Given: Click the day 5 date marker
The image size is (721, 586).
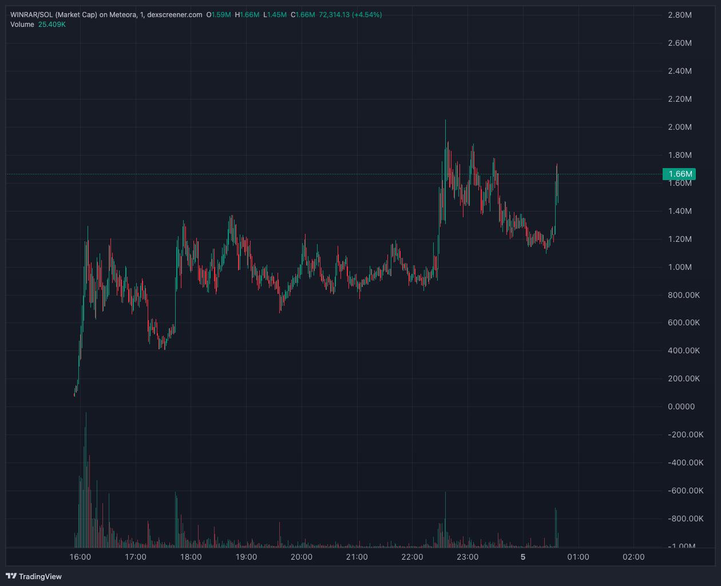Looking at the screenshot, I should (523, 557).
